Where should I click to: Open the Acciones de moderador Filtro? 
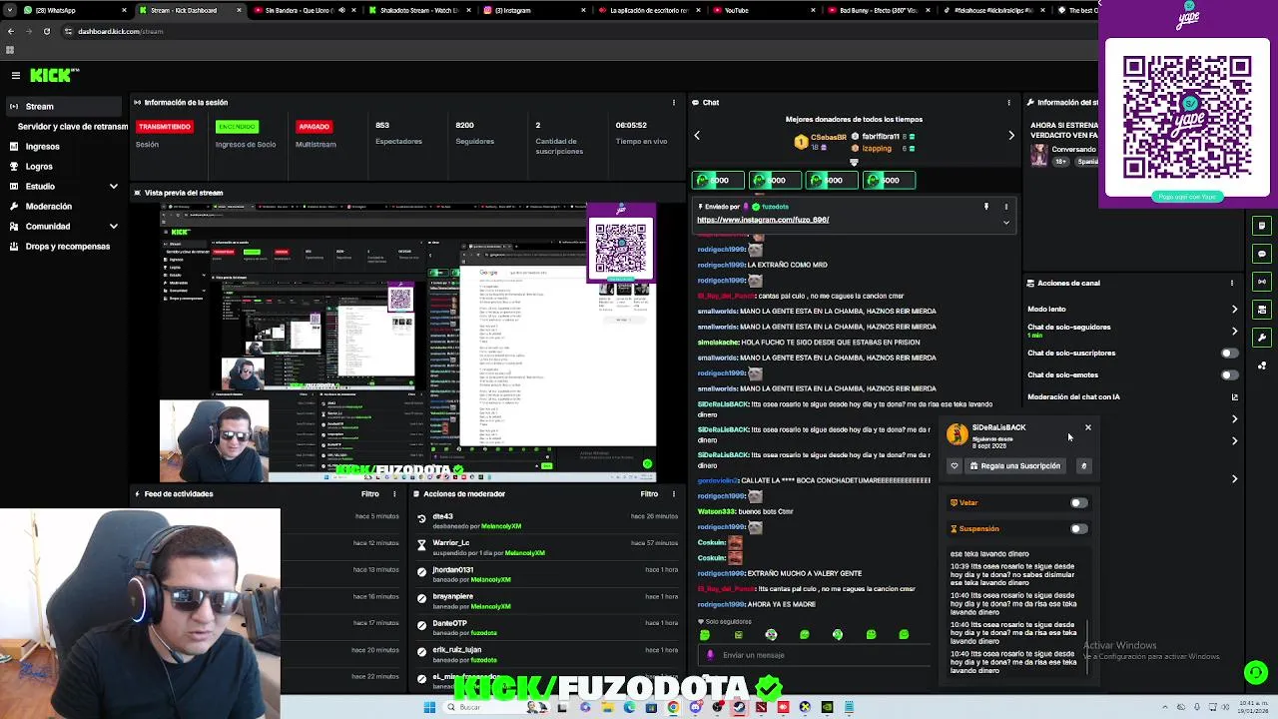pyautogui.click(x=649, y=493)
